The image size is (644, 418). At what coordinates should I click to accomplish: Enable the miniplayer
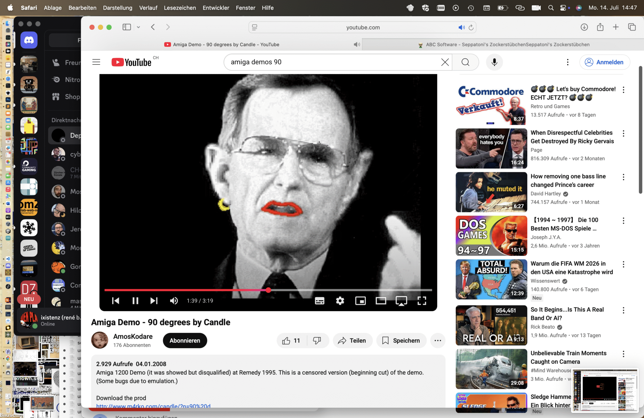coord(360,301)
